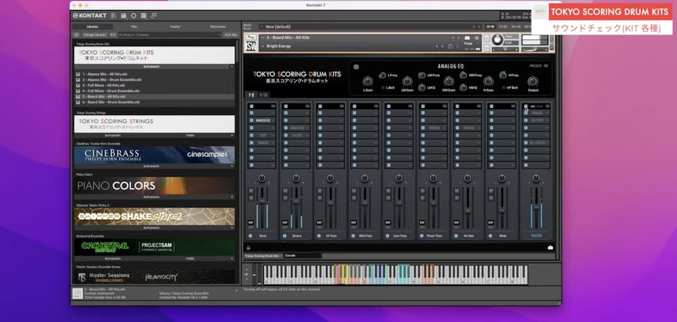Click the Manage Libraries button
Screen dimensions: 677x322
(95, 34)
